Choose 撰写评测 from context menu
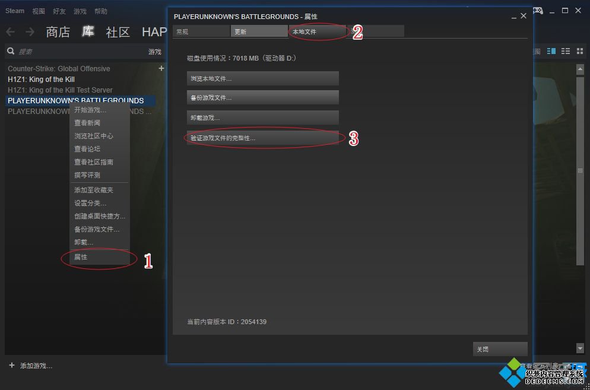 tap(100, 176)
